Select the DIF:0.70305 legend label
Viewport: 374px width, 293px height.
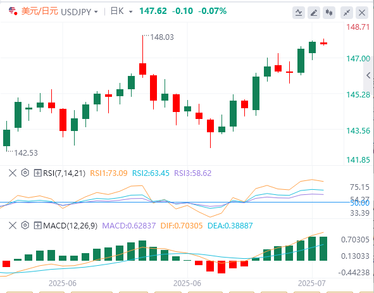click(181, 225)
